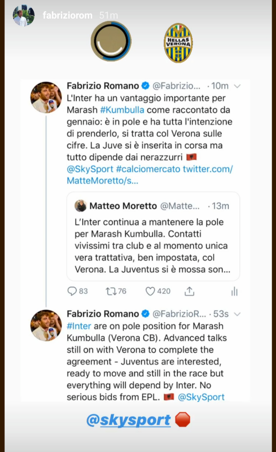Open tweet analytics bar chart icon
Image resolution: width=276 pixels, height=452 pixels.
pyautogui.click(x=234, y=291)
